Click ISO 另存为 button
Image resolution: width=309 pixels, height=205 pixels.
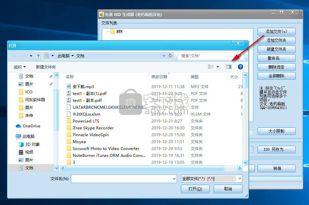276,149
